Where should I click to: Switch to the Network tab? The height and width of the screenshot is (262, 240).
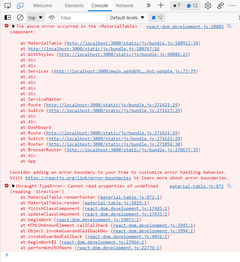point(125,6)
